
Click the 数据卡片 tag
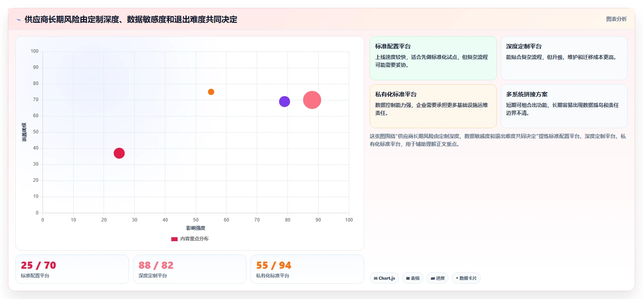[x=466, y=278]
